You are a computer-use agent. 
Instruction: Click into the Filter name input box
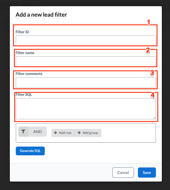coord(86,61)
